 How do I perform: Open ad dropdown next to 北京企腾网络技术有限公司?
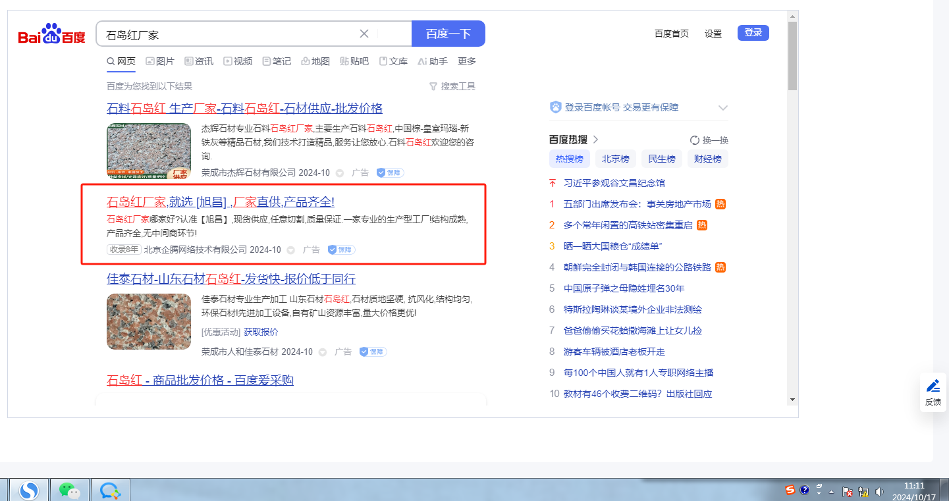290,250
